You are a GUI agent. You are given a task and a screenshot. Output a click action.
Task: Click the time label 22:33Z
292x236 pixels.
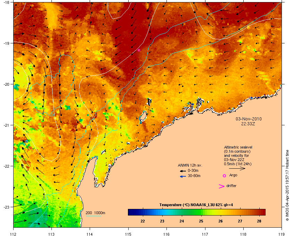tap(248, 124)
